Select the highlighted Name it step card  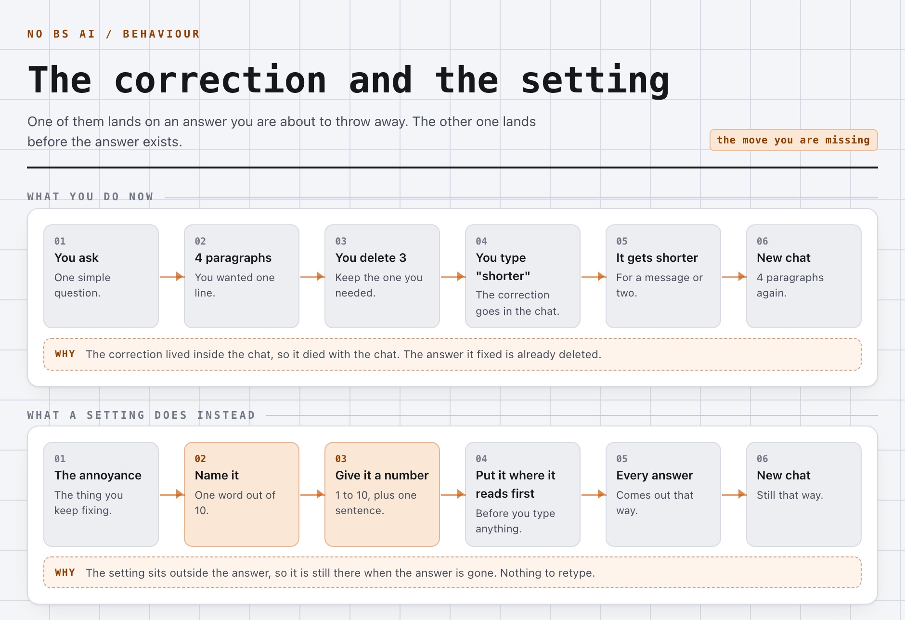click(x=242, y=494)
